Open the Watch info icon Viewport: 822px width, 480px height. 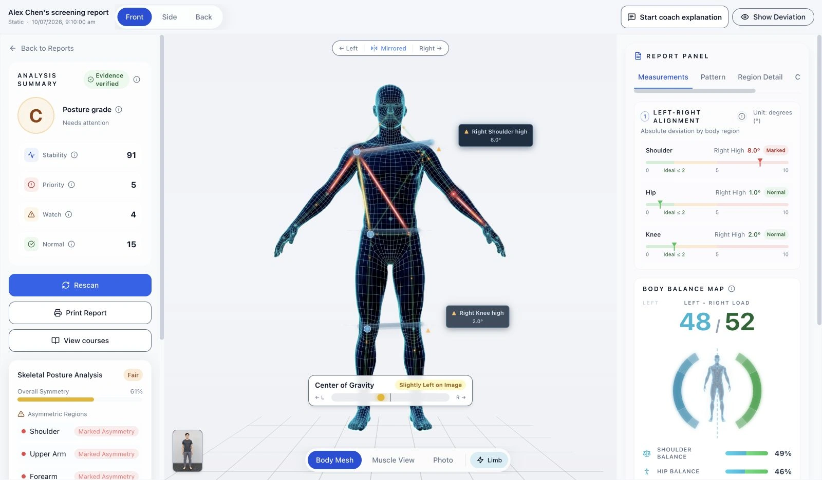point(68,214)
